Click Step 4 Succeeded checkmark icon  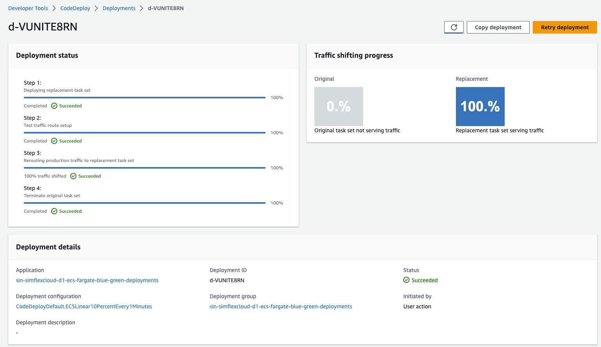tap(54, 211)
